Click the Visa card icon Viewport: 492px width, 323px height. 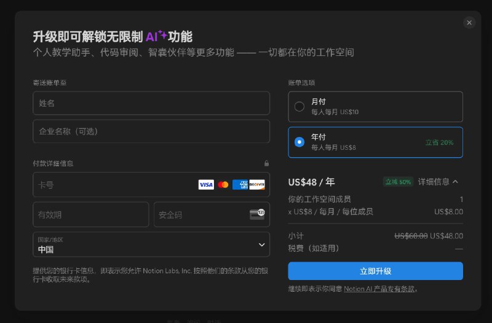pos(206,184)
